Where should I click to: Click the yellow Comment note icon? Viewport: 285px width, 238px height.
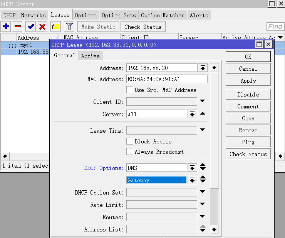pyautogui.click(x=56, y=27)
